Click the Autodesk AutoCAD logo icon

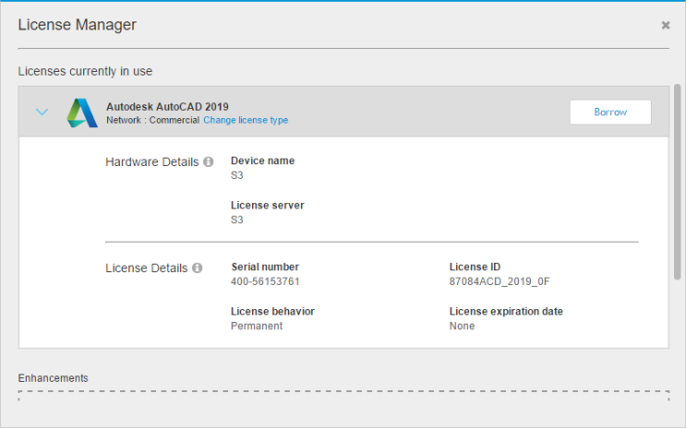point(82,113)
